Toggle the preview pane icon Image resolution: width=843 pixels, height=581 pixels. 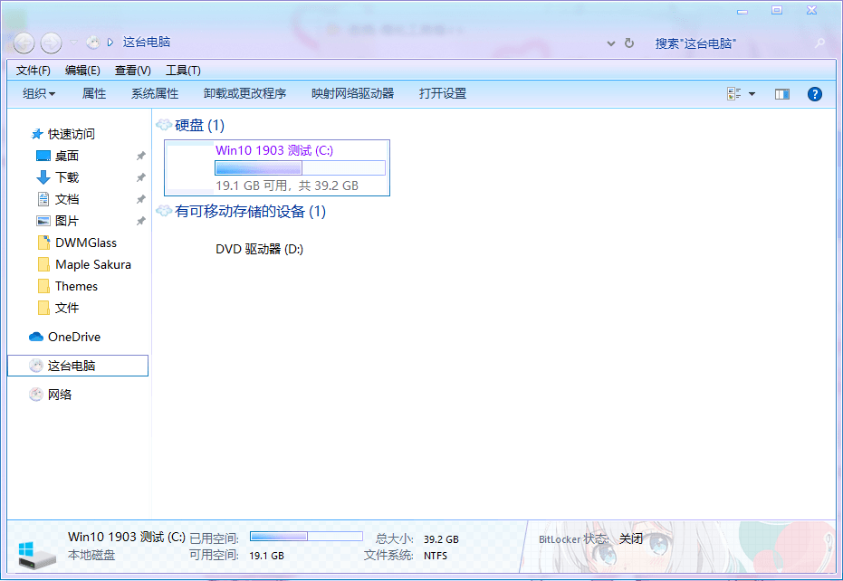pyautogui.click(x=782, y=94)
